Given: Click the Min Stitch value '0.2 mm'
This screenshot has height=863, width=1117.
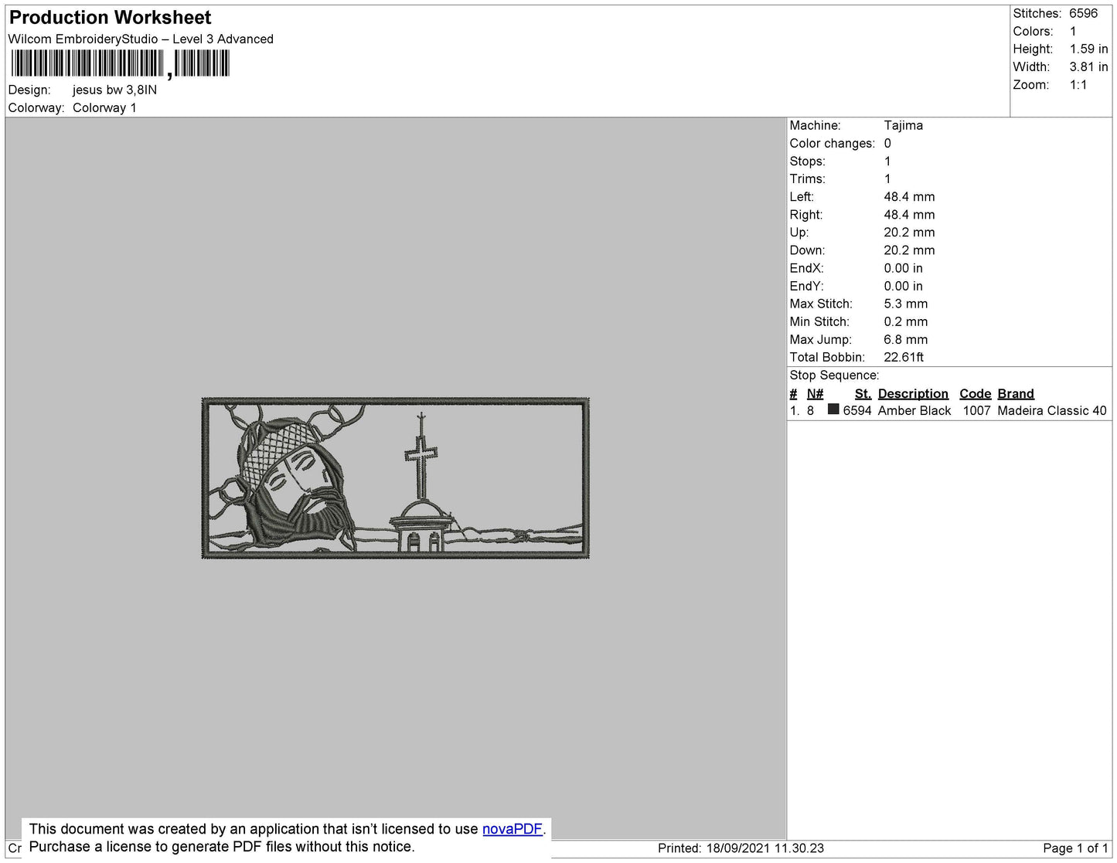Looking at the screenshot, I should pyautogui.click(x=906, y=321).
